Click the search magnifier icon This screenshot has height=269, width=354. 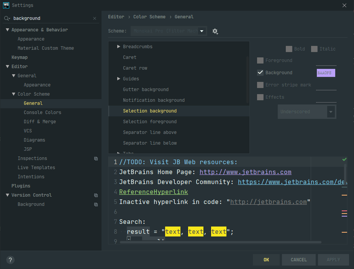coord(7,18)
